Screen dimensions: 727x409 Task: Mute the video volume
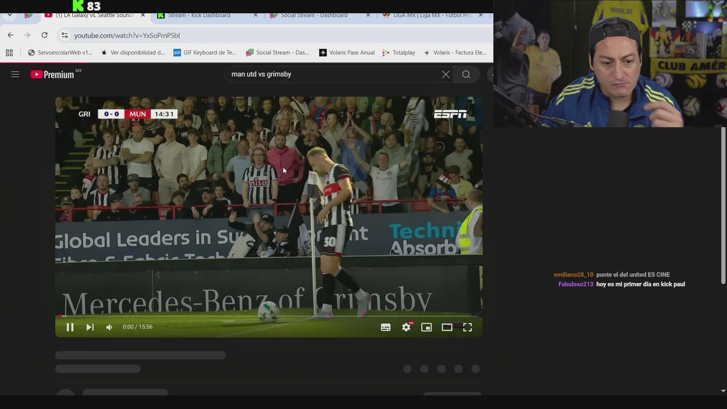pyautogui.click(x=109, y=327)
